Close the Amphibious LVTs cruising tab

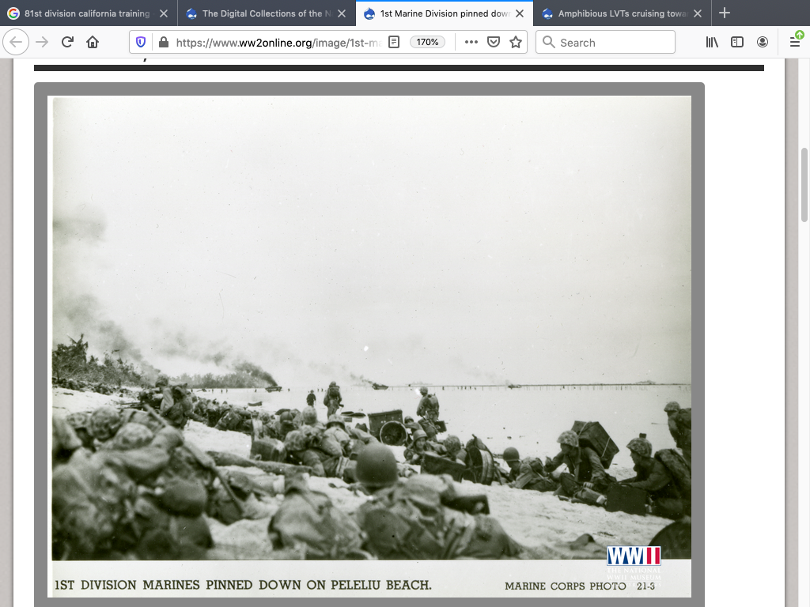(x=697, y=13)
